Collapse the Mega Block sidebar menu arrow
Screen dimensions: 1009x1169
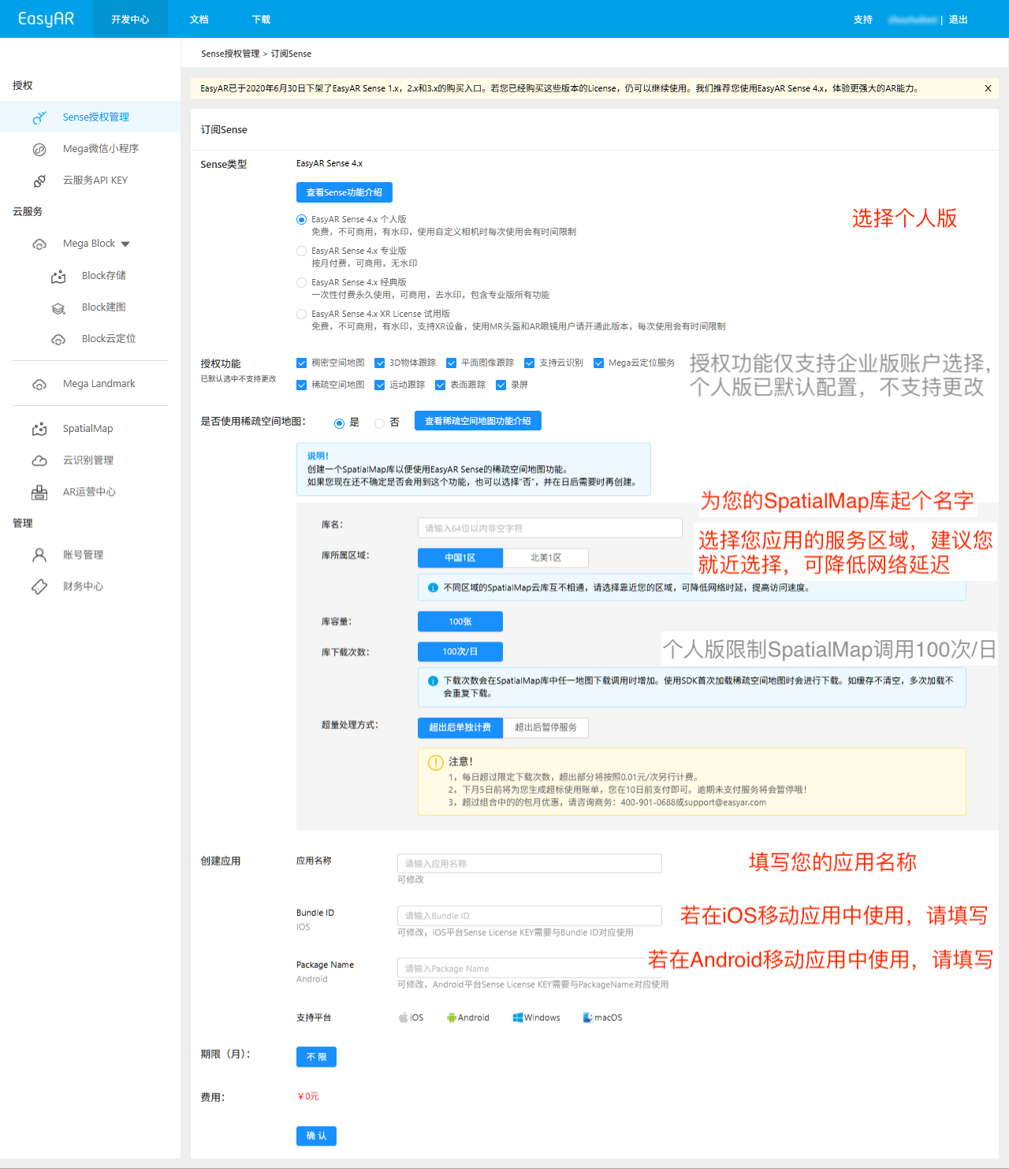point(125,244)
